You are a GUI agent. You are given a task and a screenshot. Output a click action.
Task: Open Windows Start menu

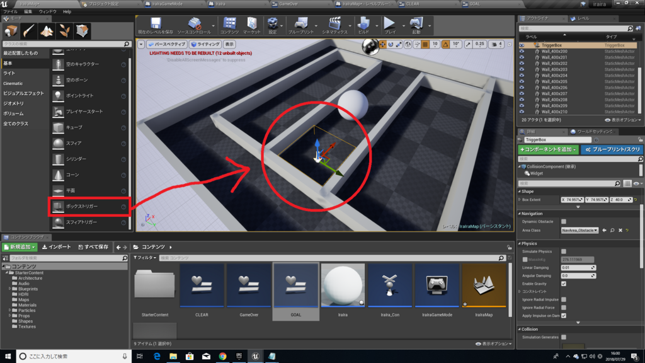[8, 356]
